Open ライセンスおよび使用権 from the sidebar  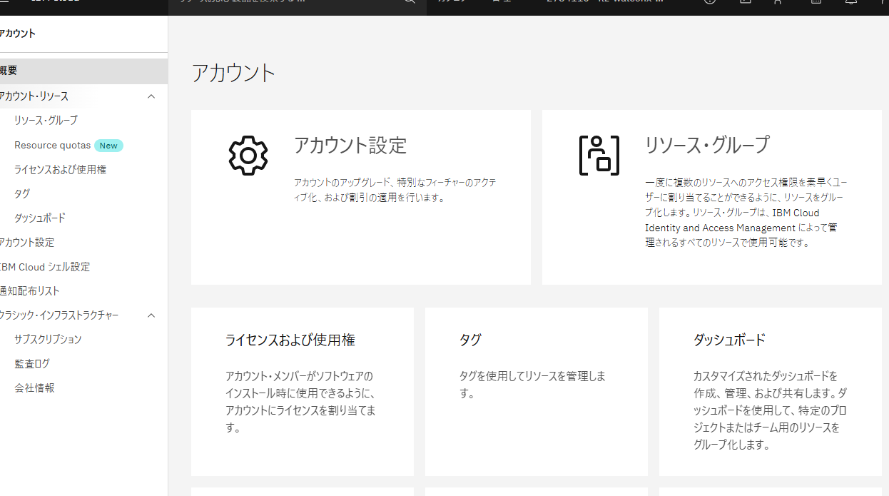60,170
